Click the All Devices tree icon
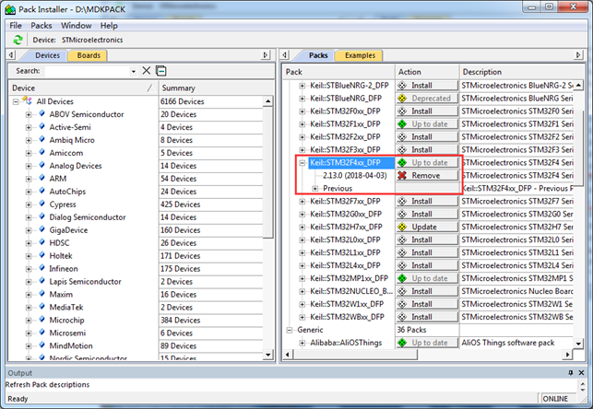The width and height of the screenshot is (593, 409). (28, 100)
